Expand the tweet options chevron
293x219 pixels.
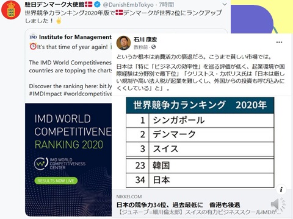225,4
